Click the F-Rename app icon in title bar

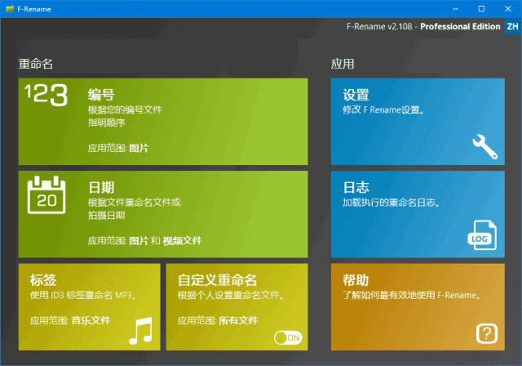[x=10, y=9]
